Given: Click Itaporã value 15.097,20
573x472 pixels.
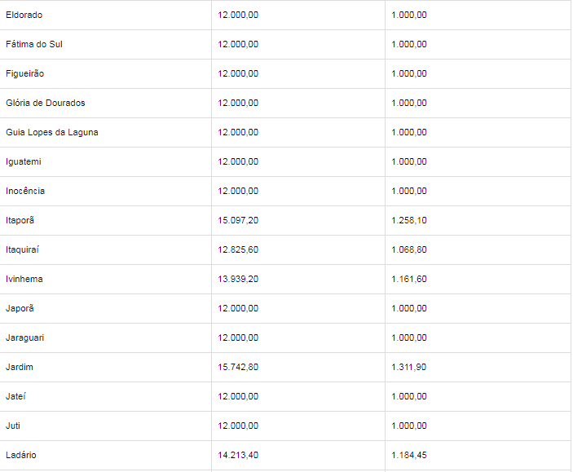Looking at the screenshot, I should [238, 220].
